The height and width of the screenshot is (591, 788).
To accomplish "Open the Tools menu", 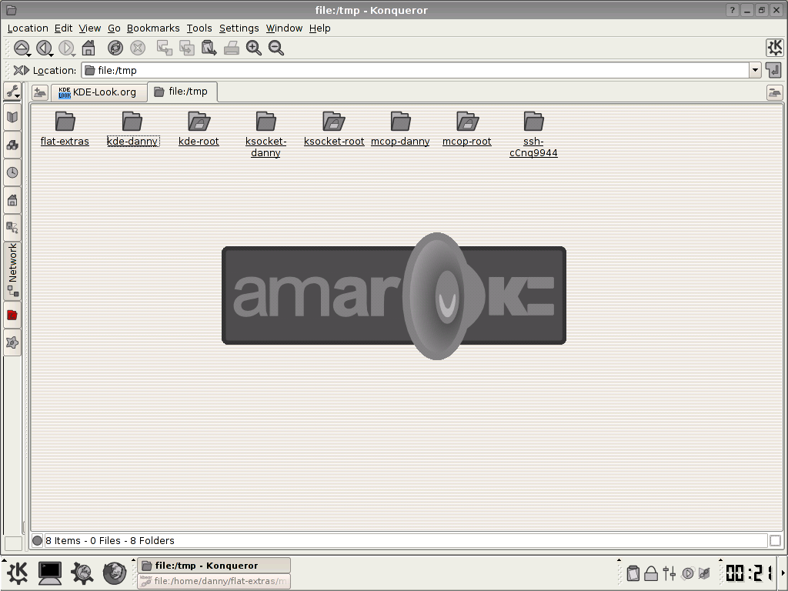I will 199,28.
